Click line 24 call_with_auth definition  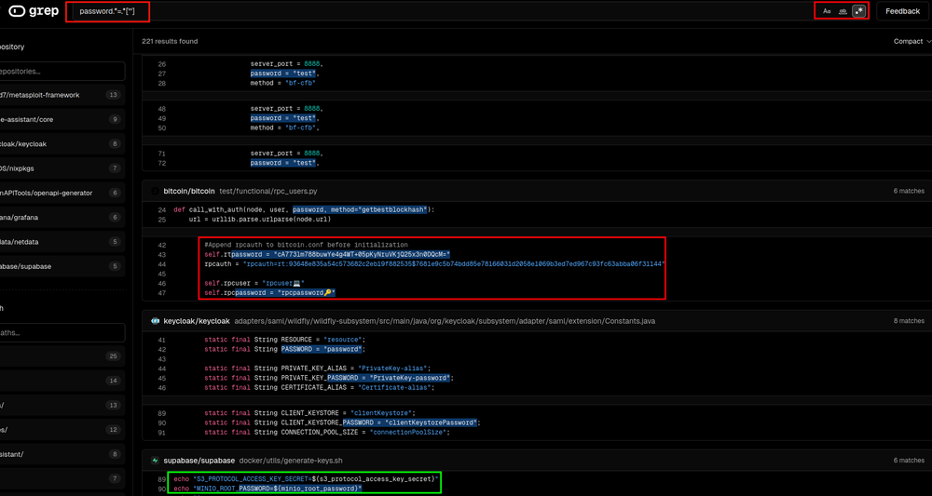click(x=305, y=210)
